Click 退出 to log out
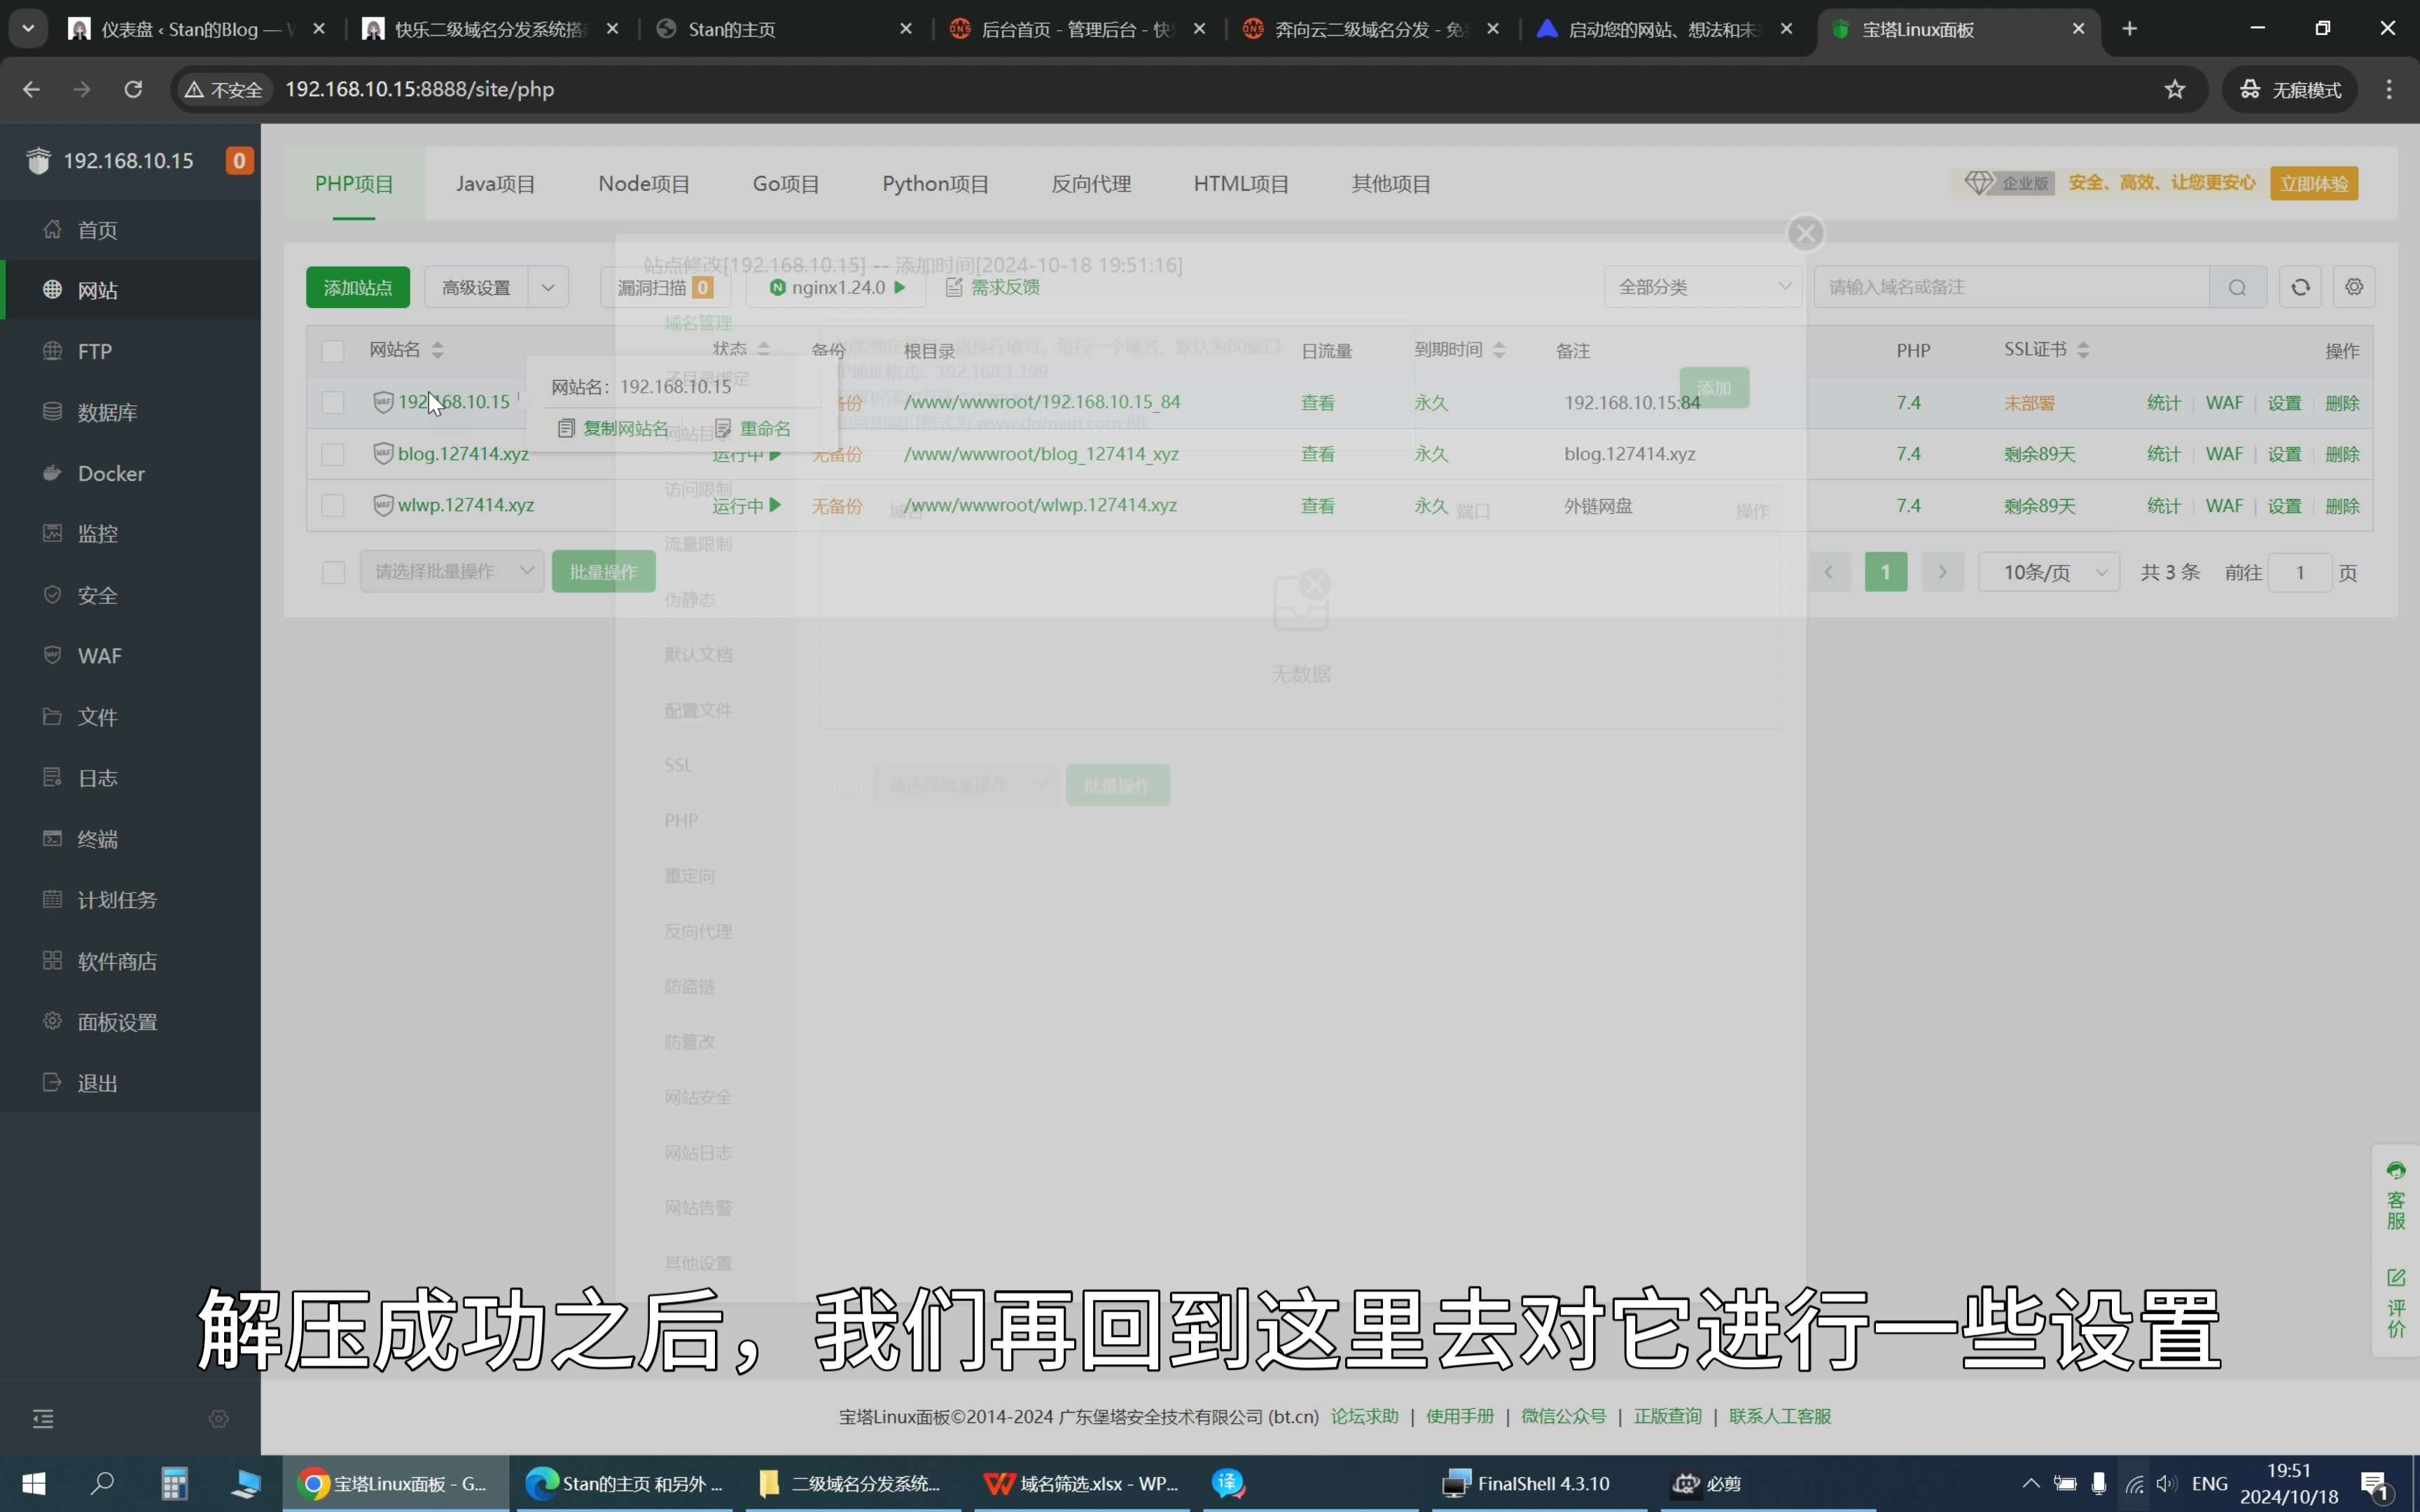The width and height of the screenshot is (2420, 1512). pyautogui.click(x=97, y=1083)
